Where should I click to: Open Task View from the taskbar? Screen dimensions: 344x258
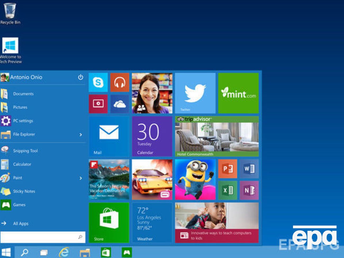tap(44, 253)
